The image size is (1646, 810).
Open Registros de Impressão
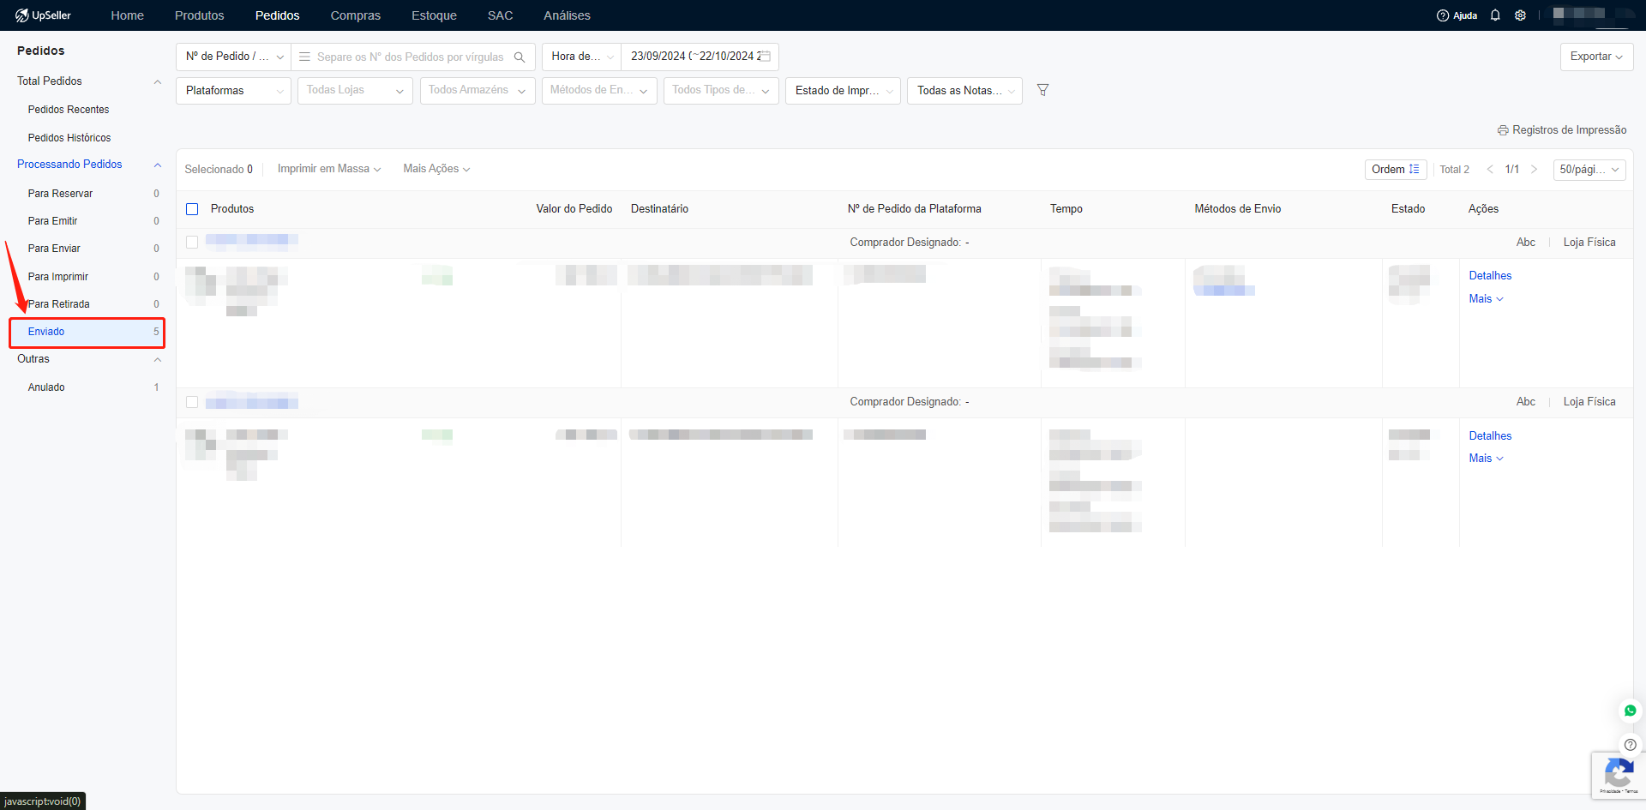pos(1562,130)
